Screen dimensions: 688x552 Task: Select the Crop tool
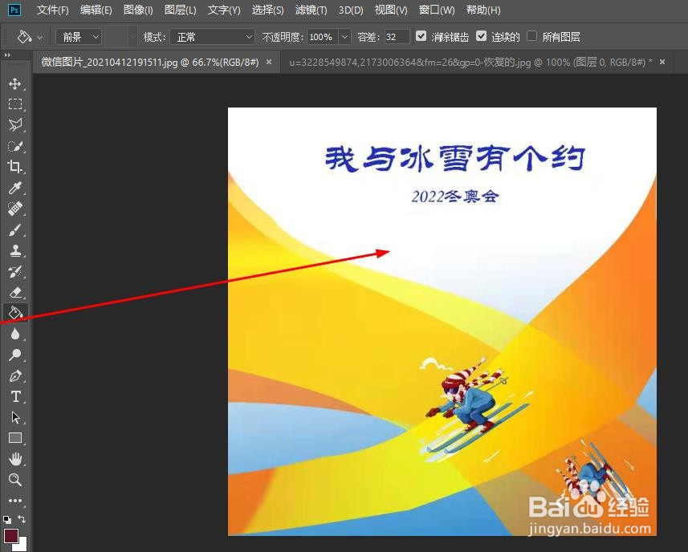15,167
